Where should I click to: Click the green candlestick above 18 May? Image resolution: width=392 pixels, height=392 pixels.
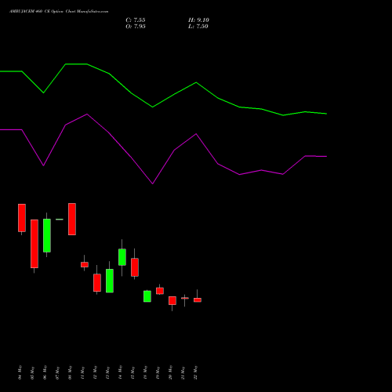[147, 296]
